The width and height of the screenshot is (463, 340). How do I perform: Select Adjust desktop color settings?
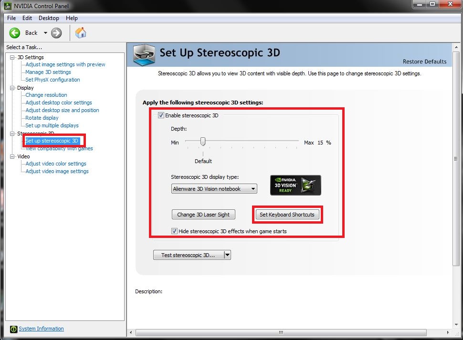[x=58, y=103]
